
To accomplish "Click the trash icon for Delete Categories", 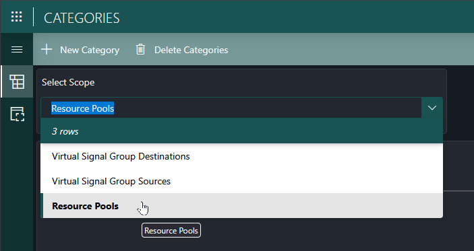I will click(x=140, y=49).
